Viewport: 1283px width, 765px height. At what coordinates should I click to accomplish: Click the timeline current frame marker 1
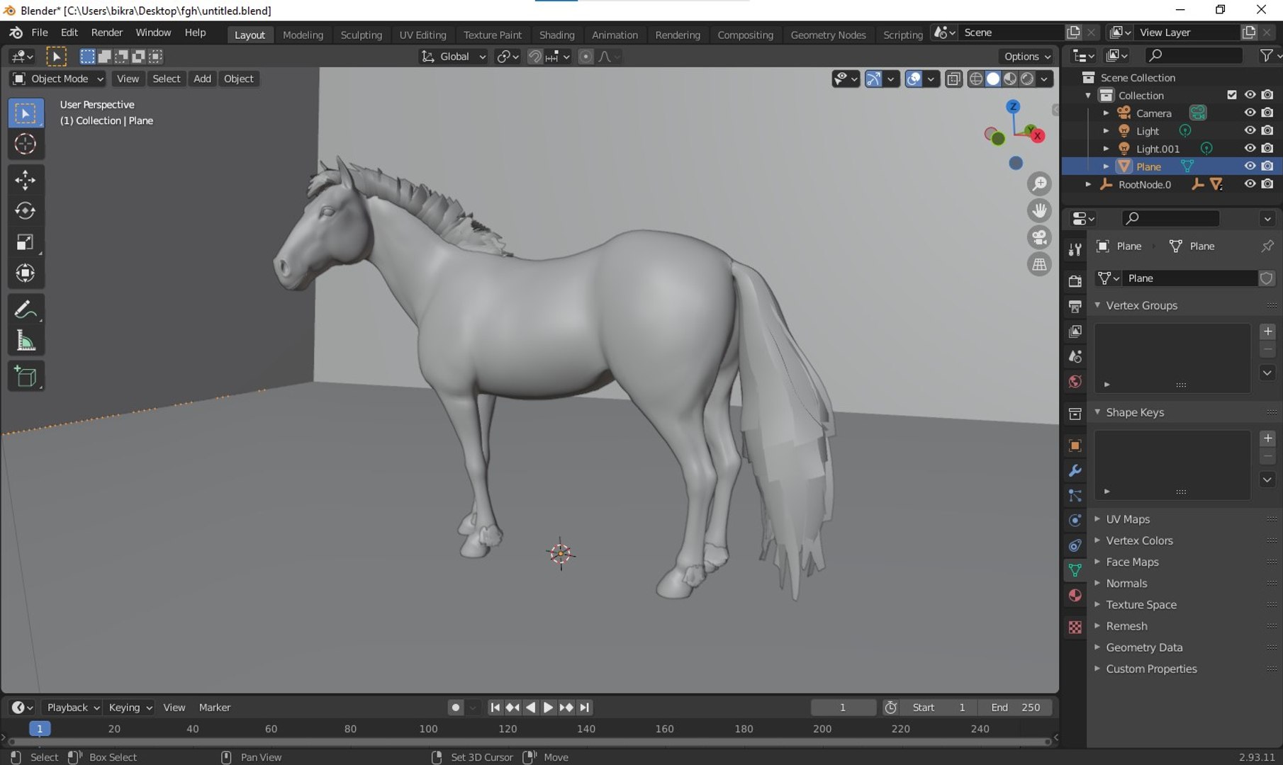[40, 729]
